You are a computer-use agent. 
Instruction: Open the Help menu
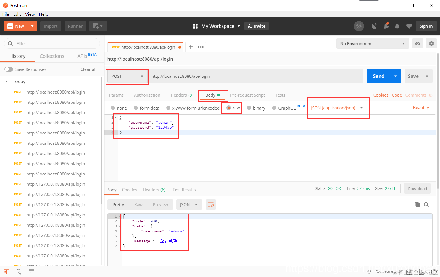(x=43, y=14)
